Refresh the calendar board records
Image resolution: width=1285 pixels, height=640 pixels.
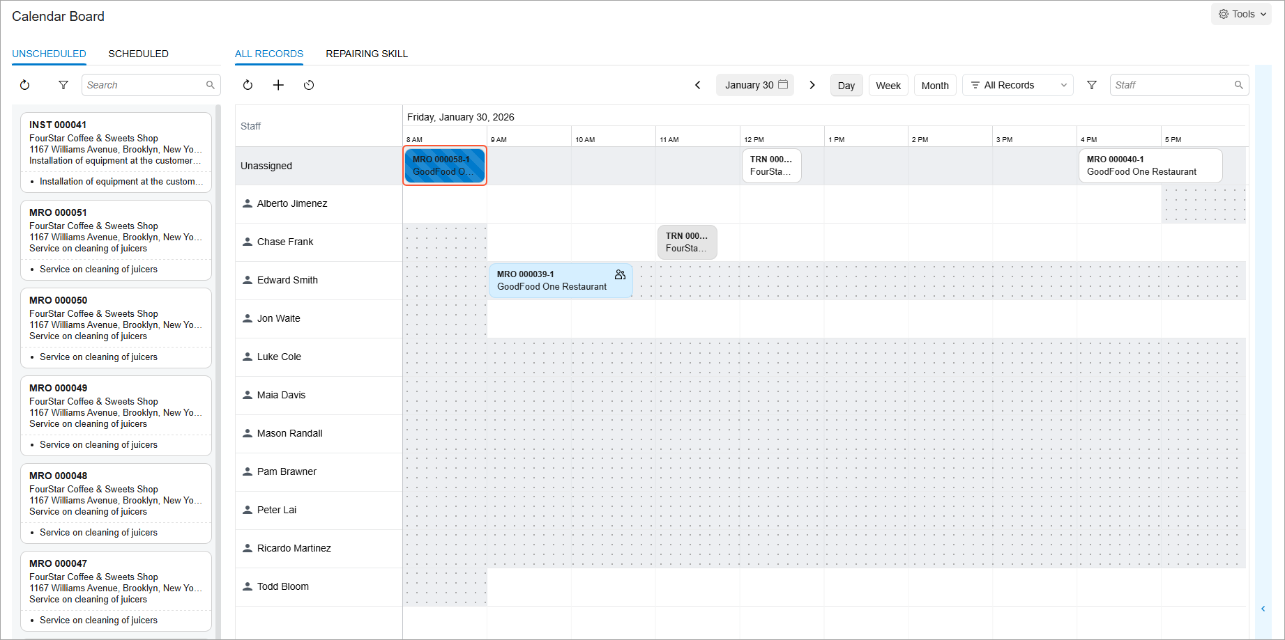(248, 85)
